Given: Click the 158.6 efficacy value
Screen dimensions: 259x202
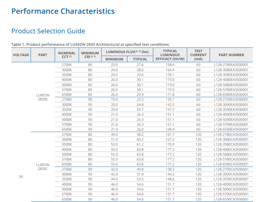Looking at the screenshot, I should click(x=170, y=65).
